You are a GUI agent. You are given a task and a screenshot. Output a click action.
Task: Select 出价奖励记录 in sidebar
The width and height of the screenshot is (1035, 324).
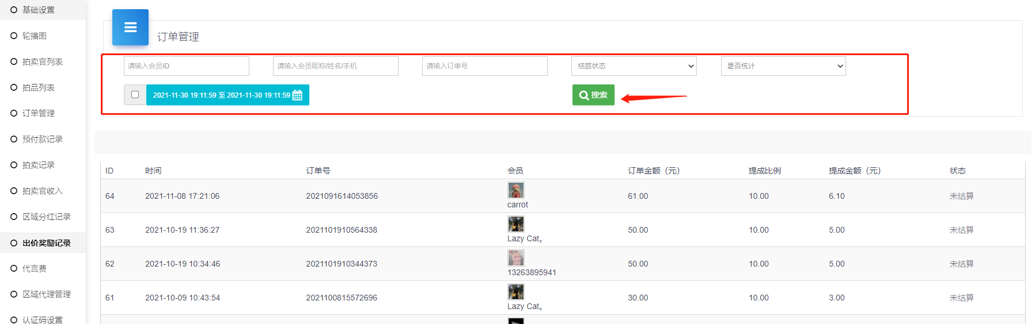47,243
